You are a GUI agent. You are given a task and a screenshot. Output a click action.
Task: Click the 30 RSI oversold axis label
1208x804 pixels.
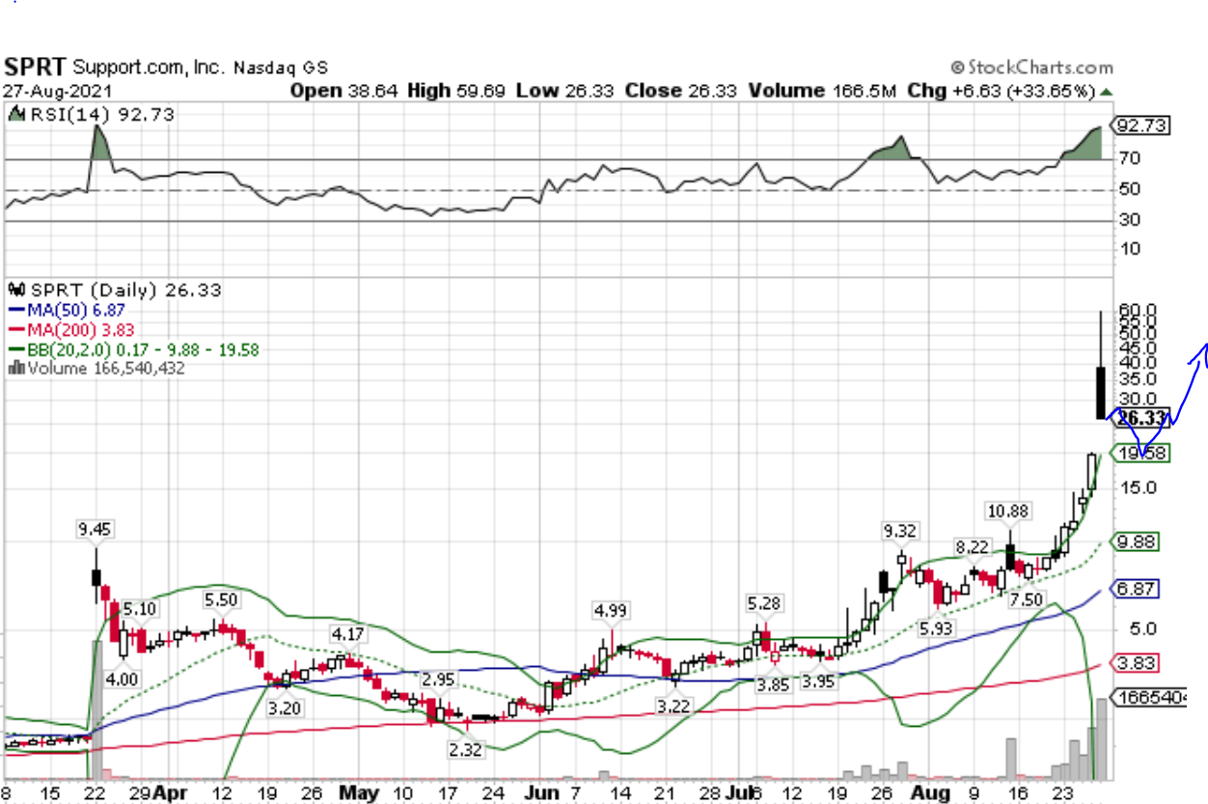coord(1130,220)
